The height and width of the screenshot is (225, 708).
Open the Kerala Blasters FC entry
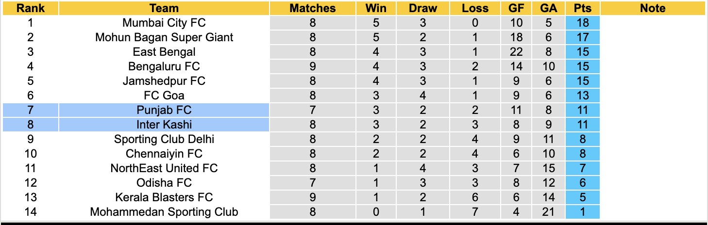pyautogui.click(x=164, y=197)
